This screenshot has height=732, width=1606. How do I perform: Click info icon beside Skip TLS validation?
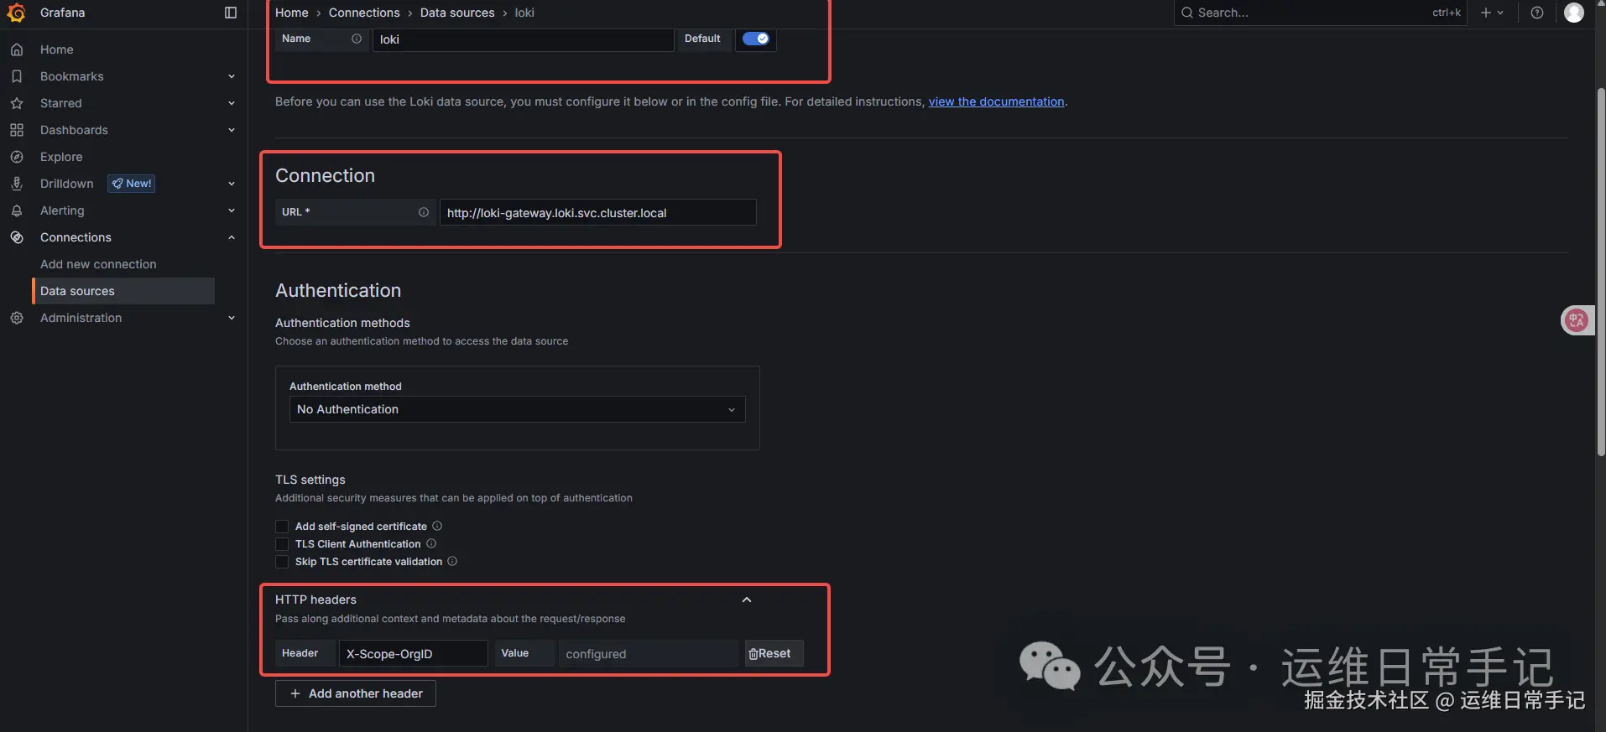[x=452, y=561]
